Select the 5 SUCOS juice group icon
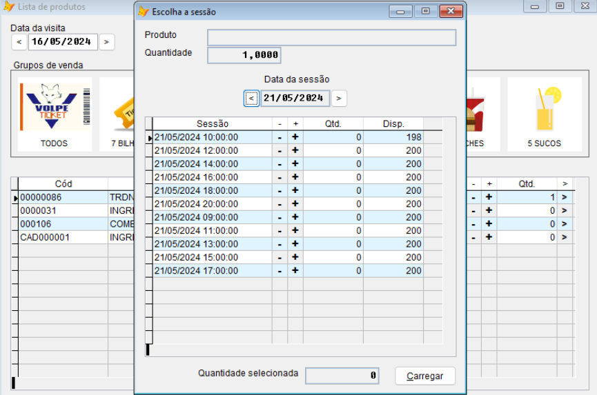Viewport: 597px width, 395px height. point(544,113)
